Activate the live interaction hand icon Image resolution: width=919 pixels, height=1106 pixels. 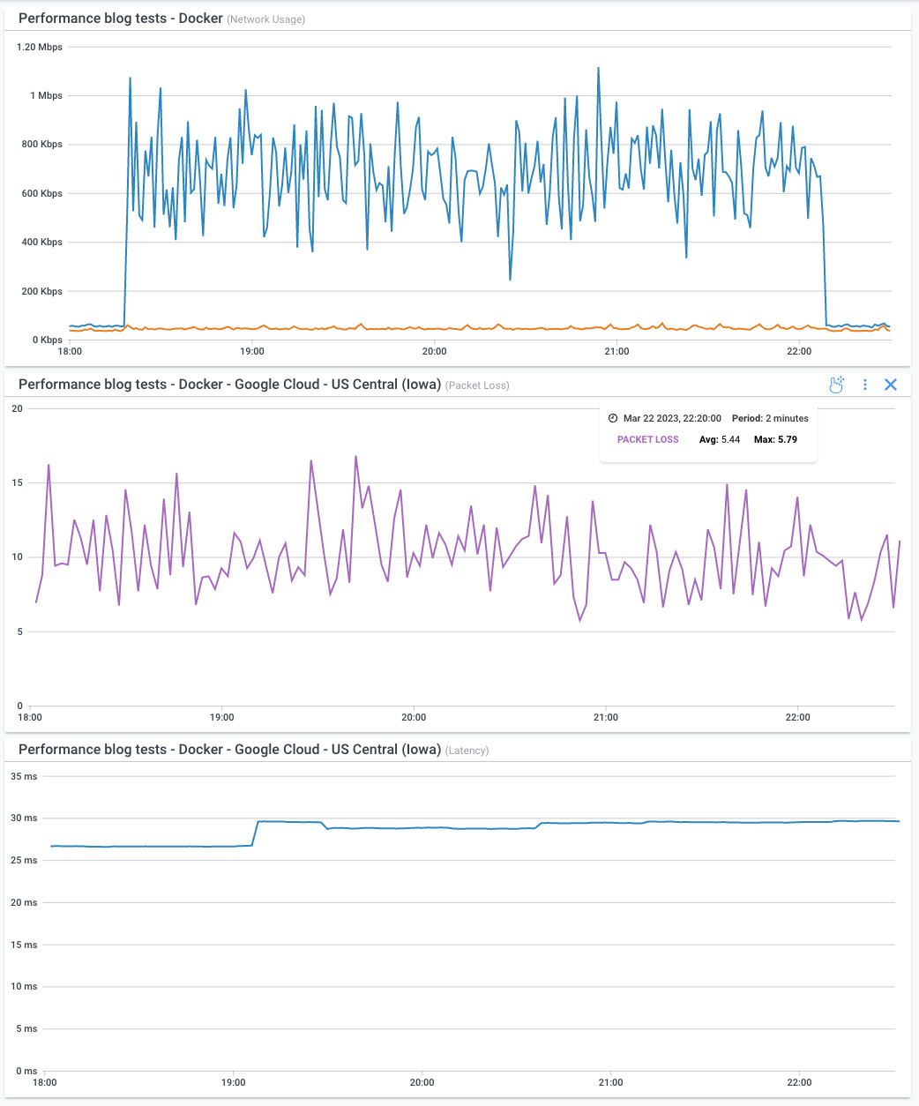[x=836, y=385]
